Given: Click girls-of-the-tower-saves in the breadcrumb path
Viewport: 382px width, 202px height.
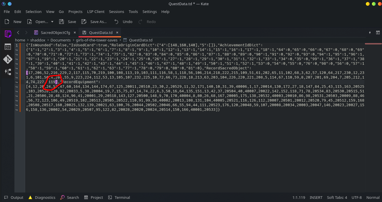Looking at the screenshot, I should [97, 40].
